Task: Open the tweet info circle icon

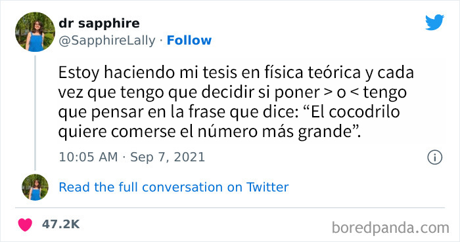Action: [x=434, y=157]
